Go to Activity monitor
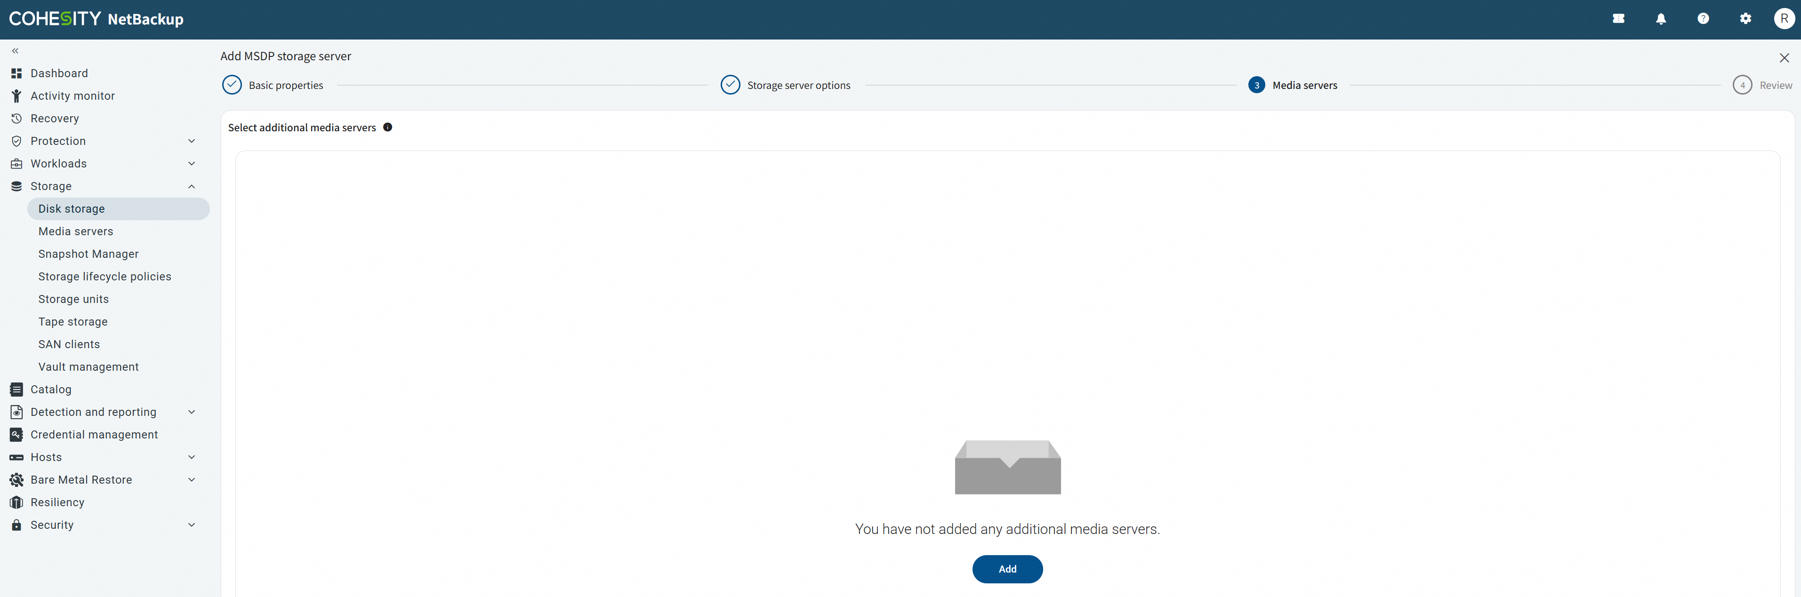 pyautogui.click(x=72, y=96)
